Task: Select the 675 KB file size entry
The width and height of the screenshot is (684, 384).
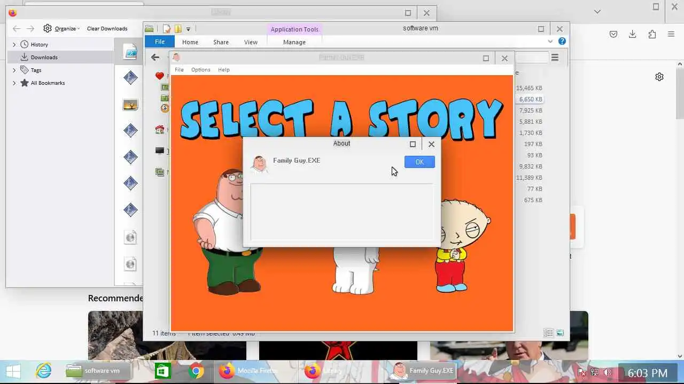Action: [x=533, y=200]
